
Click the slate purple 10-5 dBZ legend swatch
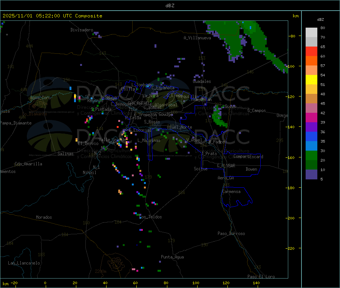[311, 174]
